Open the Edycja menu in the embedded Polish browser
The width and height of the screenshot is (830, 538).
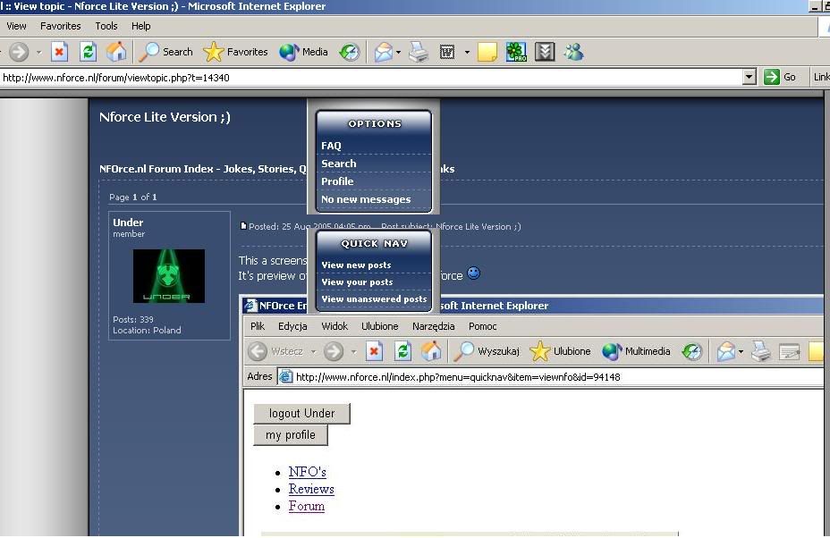[x=292, y=326]
